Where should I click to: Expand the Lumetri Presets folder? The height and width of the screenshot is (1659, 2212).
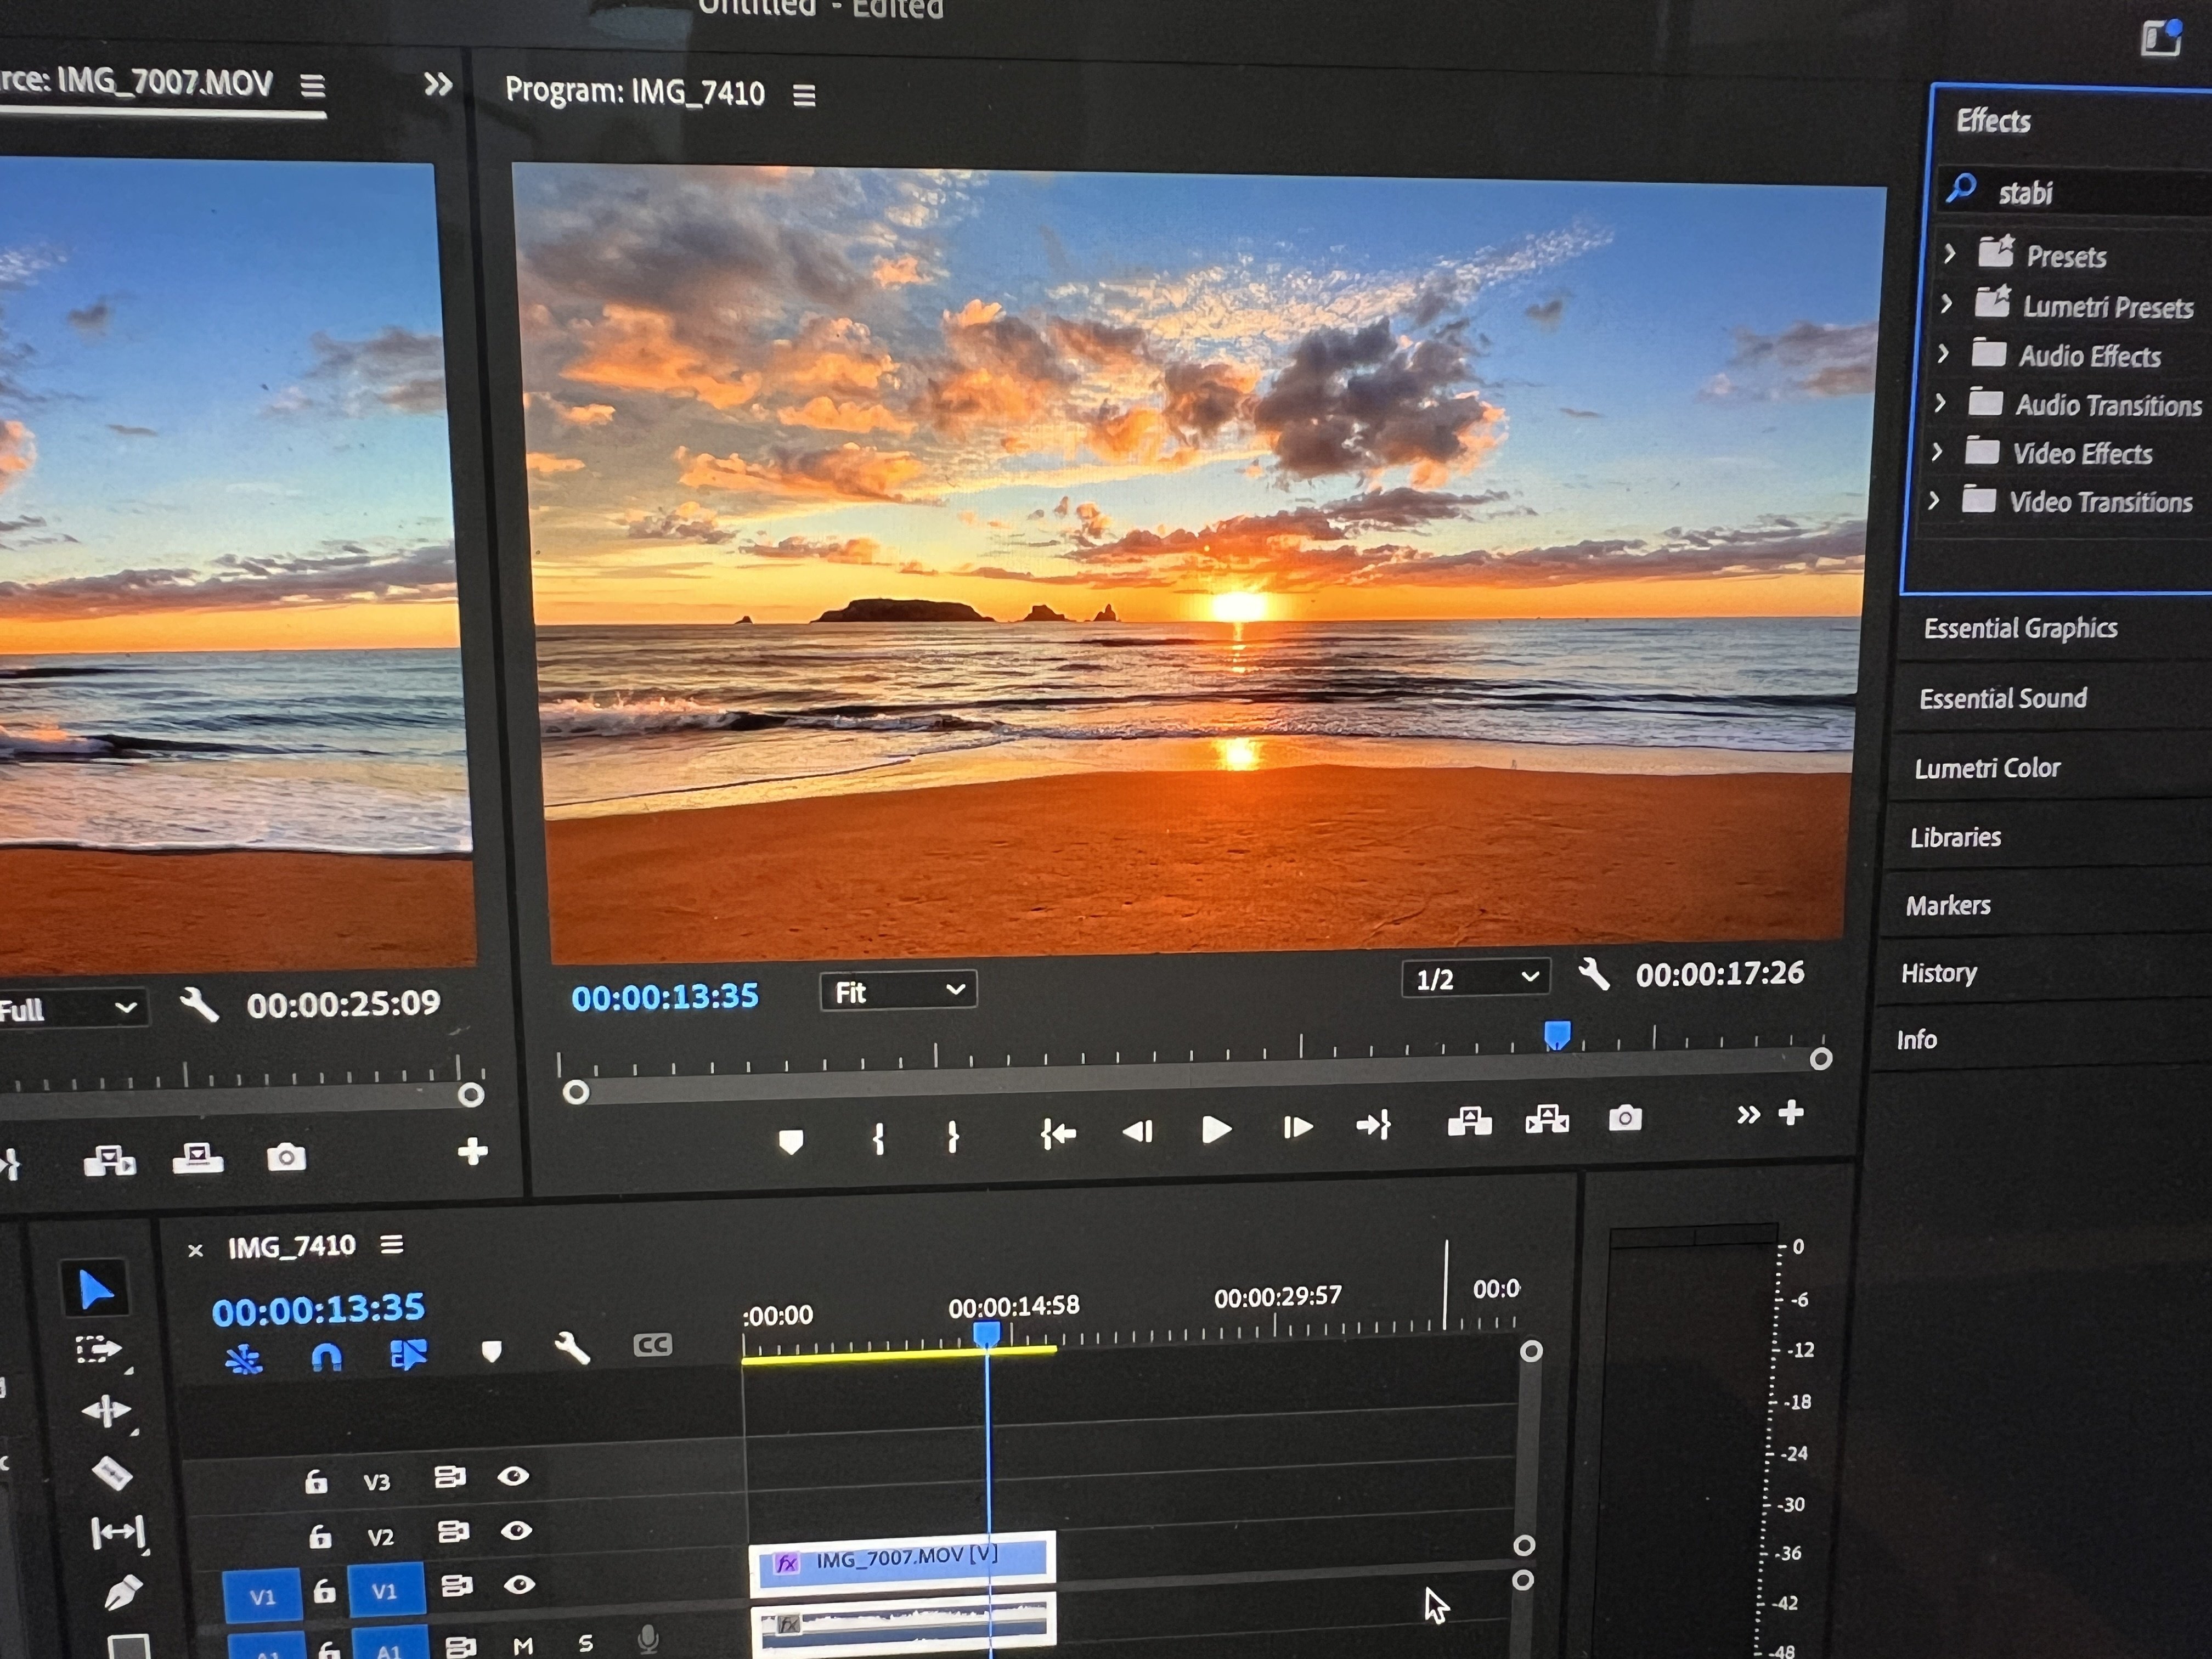point(1947,304)
